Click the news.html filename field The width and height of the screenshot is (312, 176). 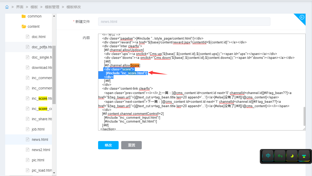point(184,22)
